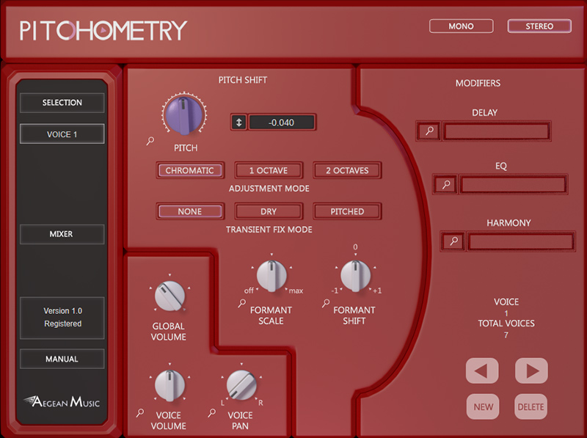Viewport: 587px width, 438px height.
Task: Click the Global Volume knob
Action: (169, 298)
